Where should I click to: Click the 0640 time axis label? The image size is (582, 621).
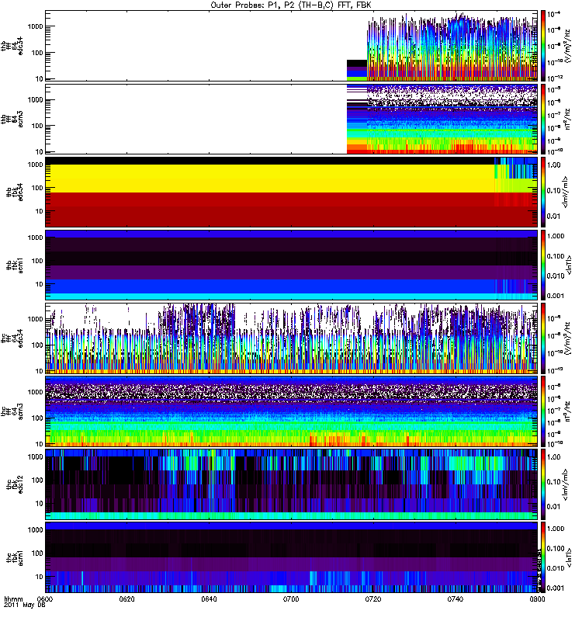[209, 600]
